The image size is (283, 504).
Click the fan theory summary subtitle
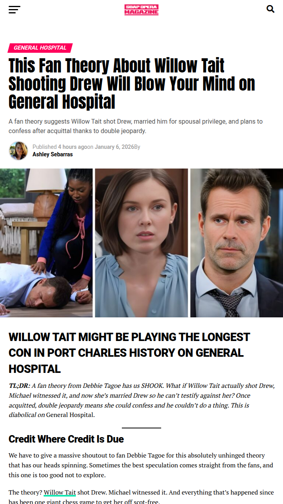click(x=136, y=126)
